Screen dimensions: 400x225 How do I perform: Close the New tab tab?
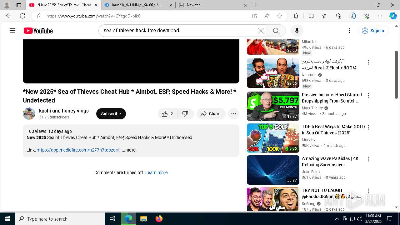(245, 5)
